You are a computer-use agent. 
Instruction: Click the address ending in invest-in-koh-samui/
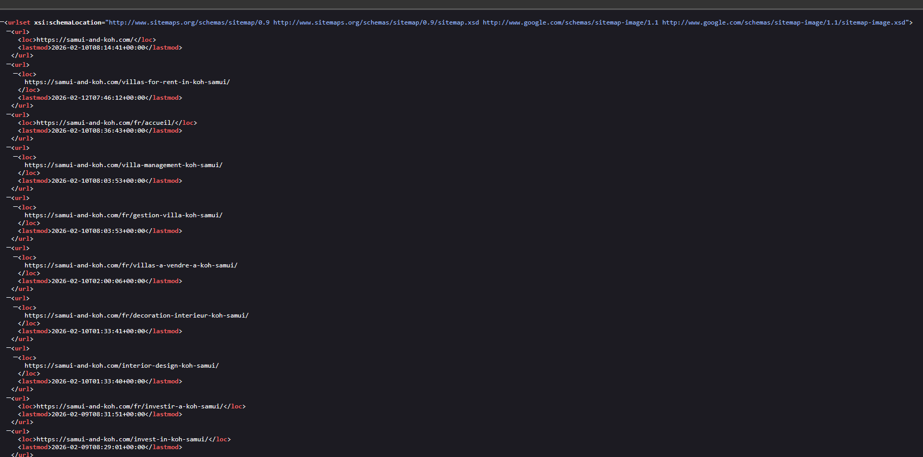click(122, 439)
